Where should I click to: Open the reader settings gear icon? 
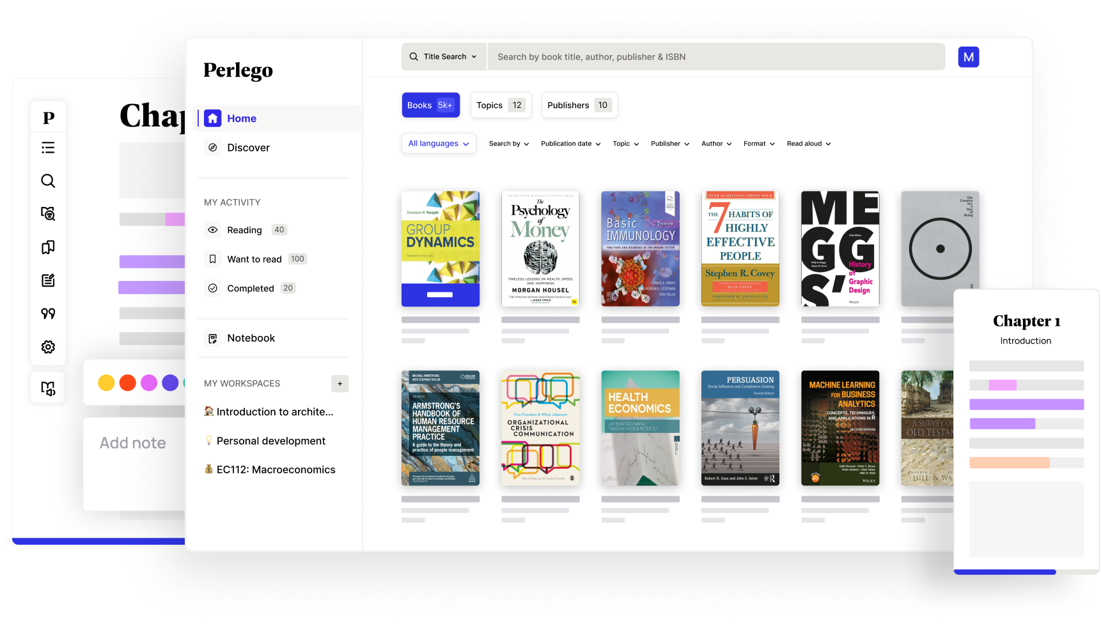click(x=48, y=347)
